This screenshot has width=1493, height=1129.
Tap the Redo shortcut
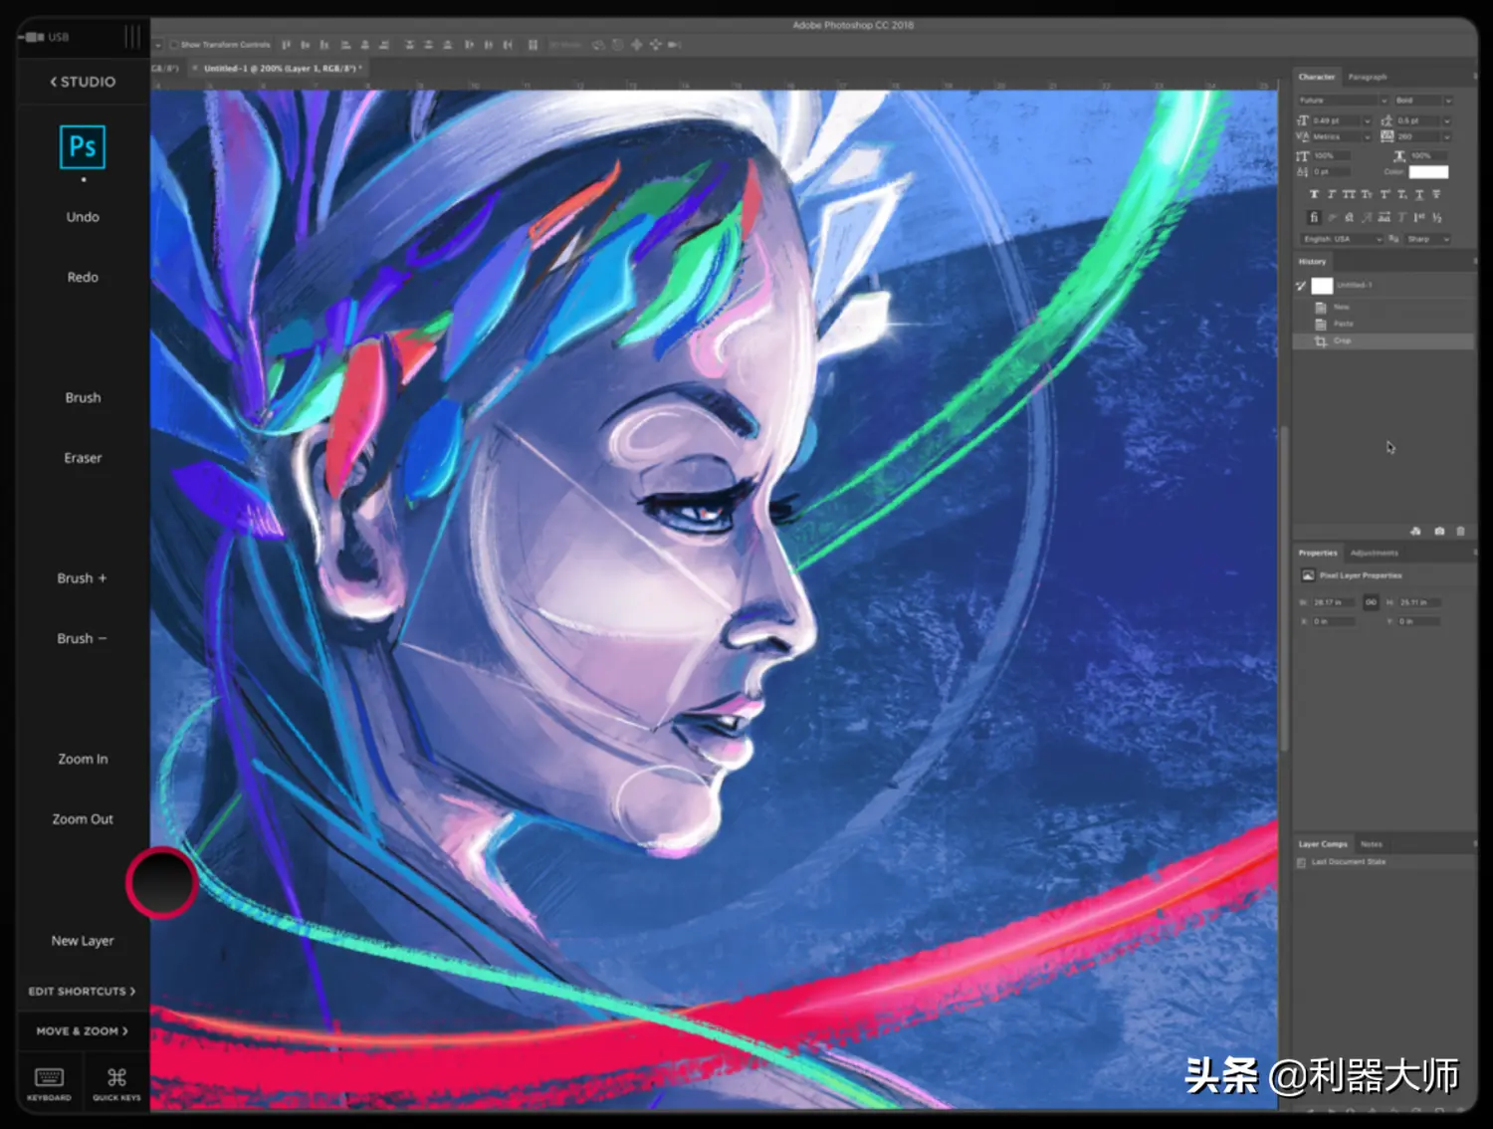click(83, 277)
